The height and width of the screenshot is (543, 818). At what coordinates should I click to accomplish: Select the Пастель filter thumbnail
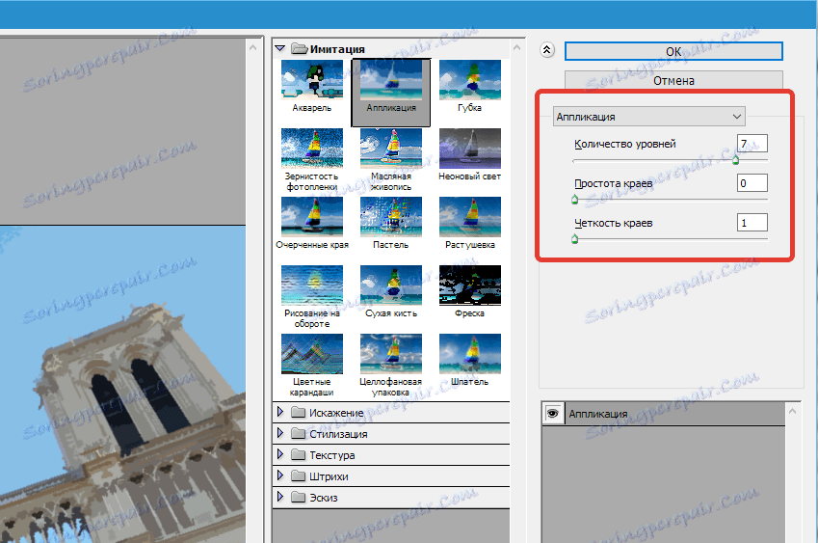391,217
